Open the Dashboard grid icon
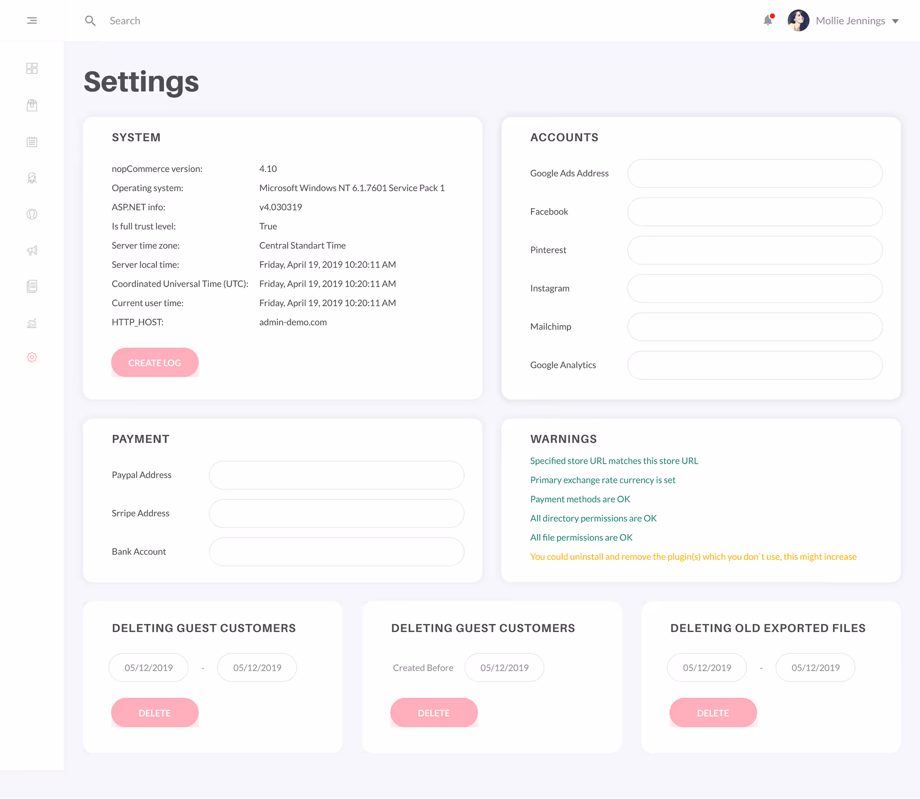Viewport: 920px width, 799px height. [31, 68]
